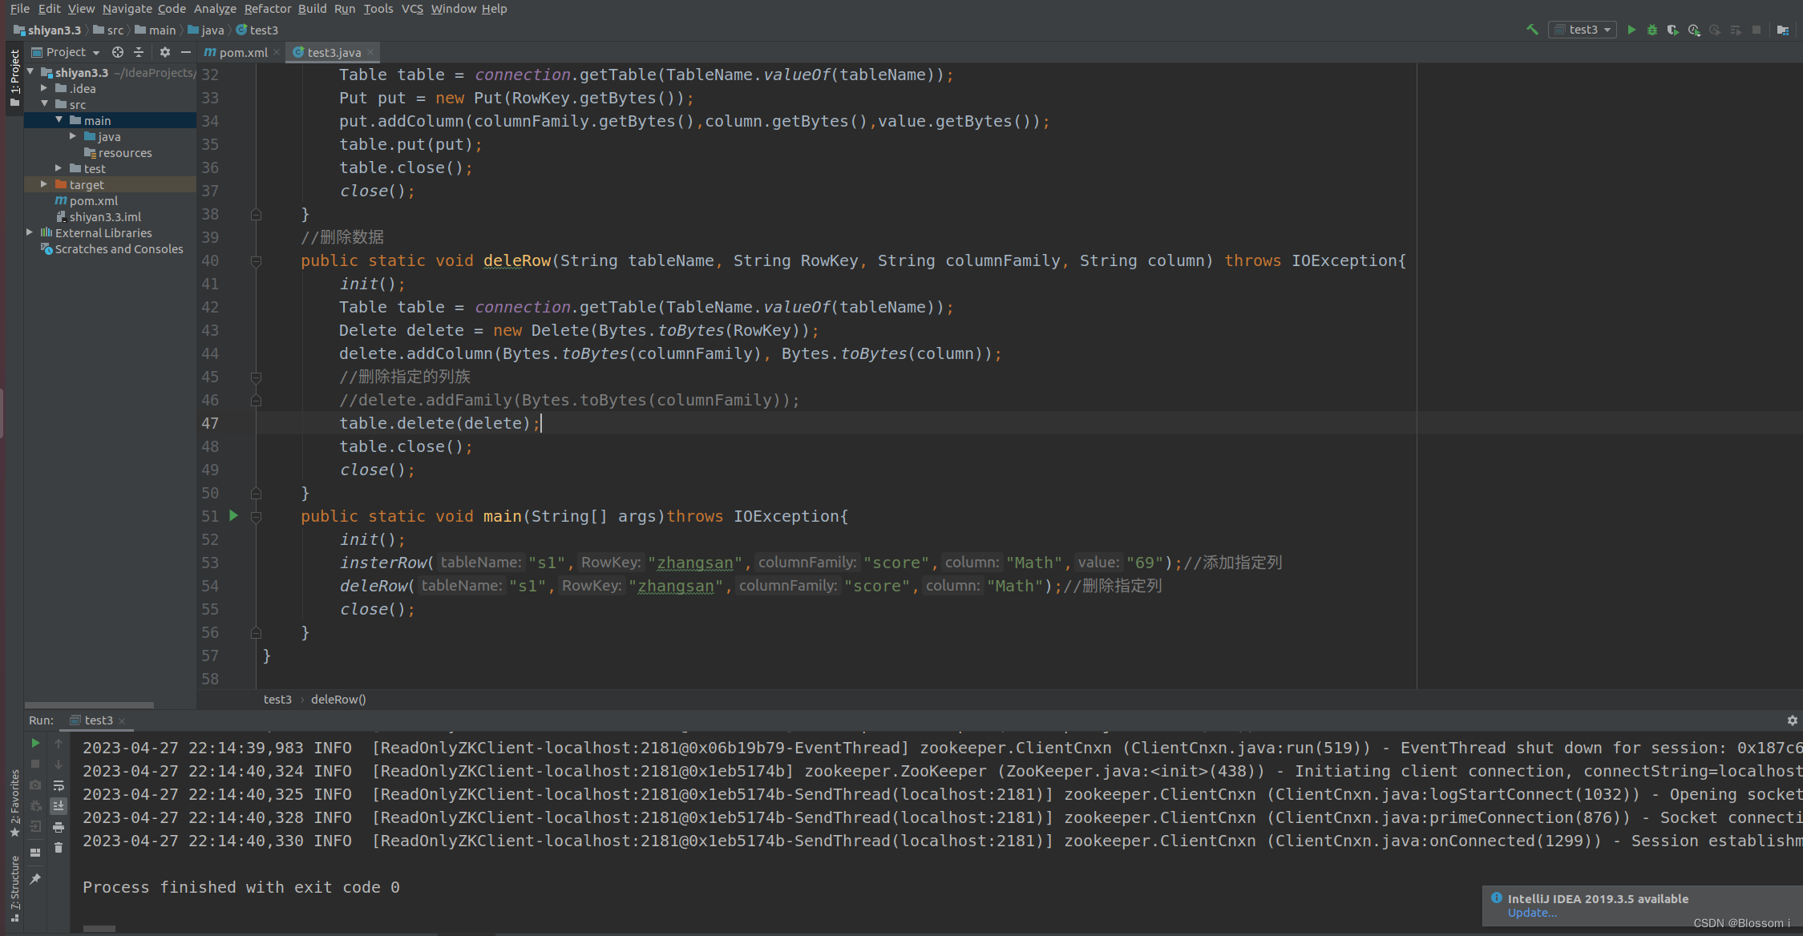1803x936 pixels.
Task: Switch to the pom.xml editor tab
Action: click(242, 52)
